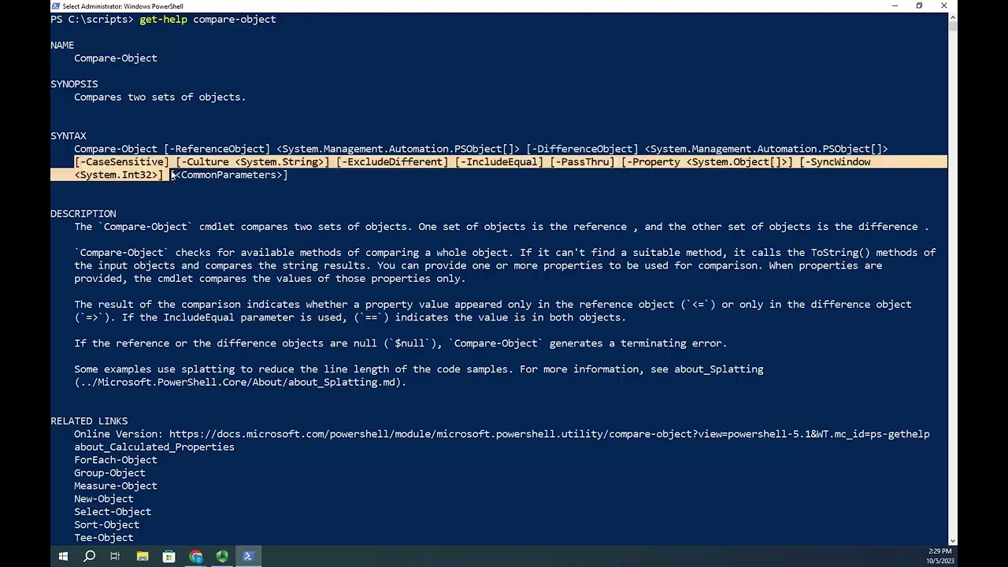Click the NAME section heading
This screenshot has width=1008, height=567.
click(62, 45)
